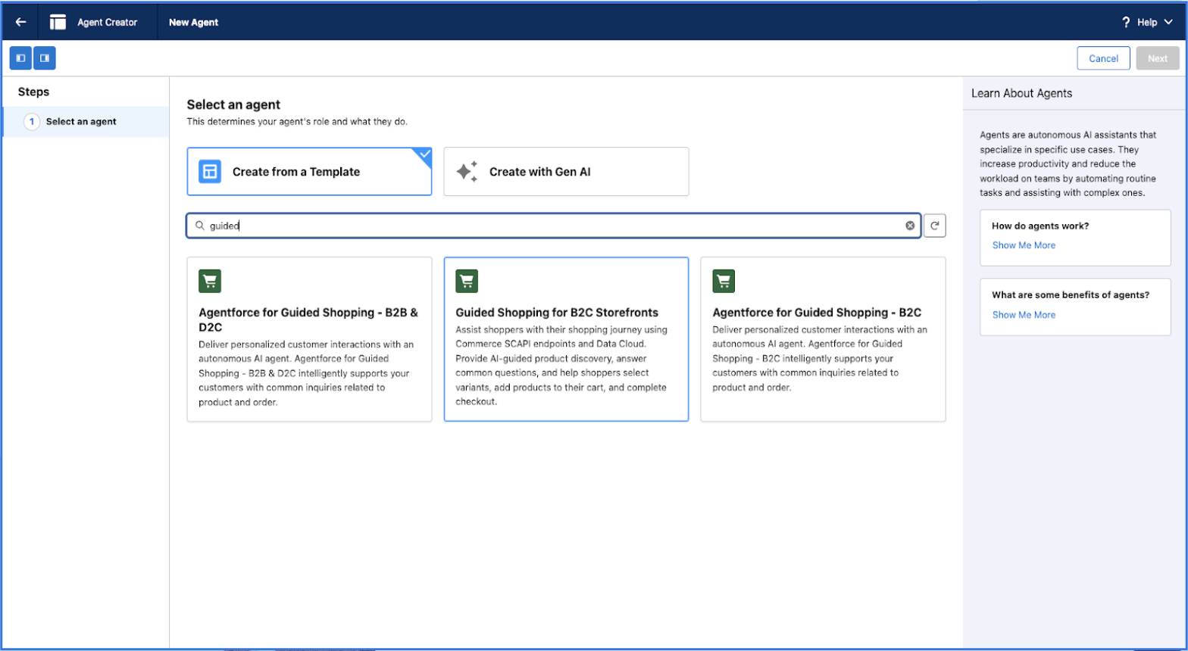Screen dimensions: 1188x651
Task: Clear the search text with X icon
Action: pos(910,226)
